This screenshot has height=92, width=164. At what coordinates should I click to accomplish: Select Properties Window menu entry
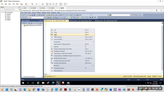click(x=73, y=68)
